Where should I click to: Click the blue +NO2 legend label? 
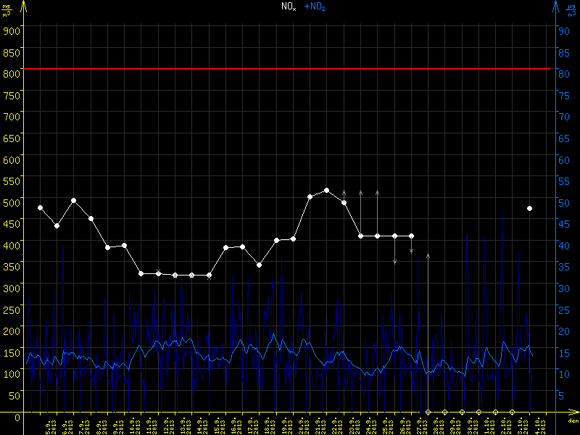[x=314, y=7]
